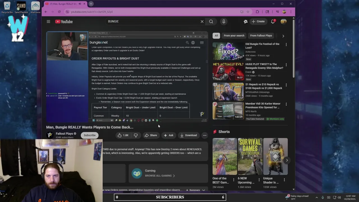Open the 6 NEW Upcoming short
This screenshot has height=202, width=359.
(250, 156)
